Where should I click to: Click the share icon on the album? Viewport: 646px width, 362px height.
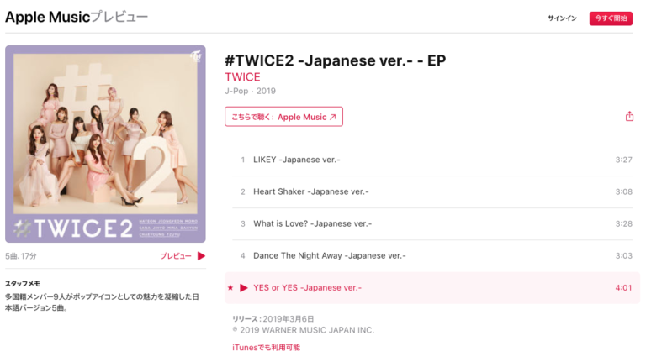[x=629, y=117]
